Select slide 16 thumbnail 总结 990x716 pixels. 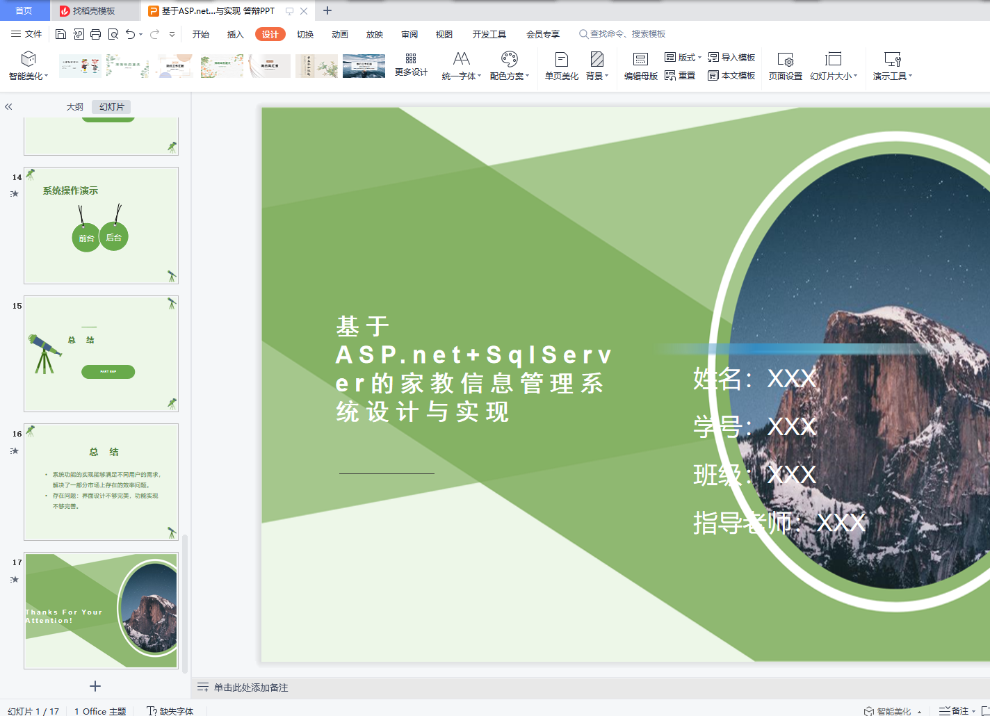(102, 482)
